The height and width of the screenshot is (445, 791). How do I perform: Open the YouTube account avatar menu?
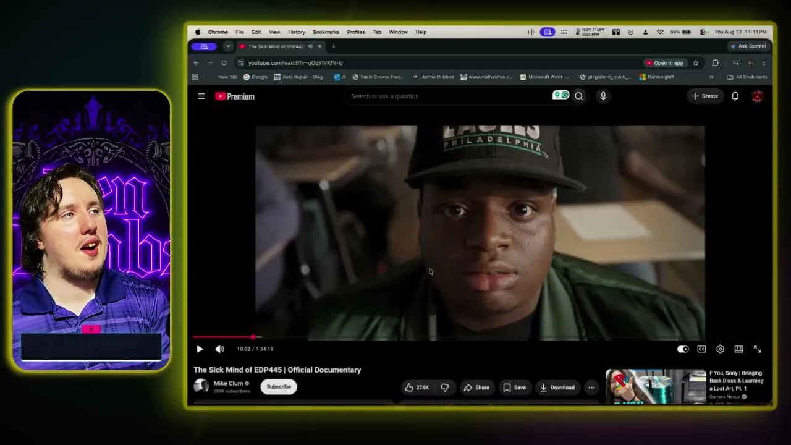click(757, 96)
